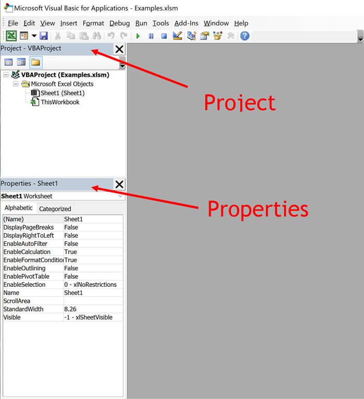
Task: Collapse the Microsoft Excel Objects folder
Action: (16, 84)
